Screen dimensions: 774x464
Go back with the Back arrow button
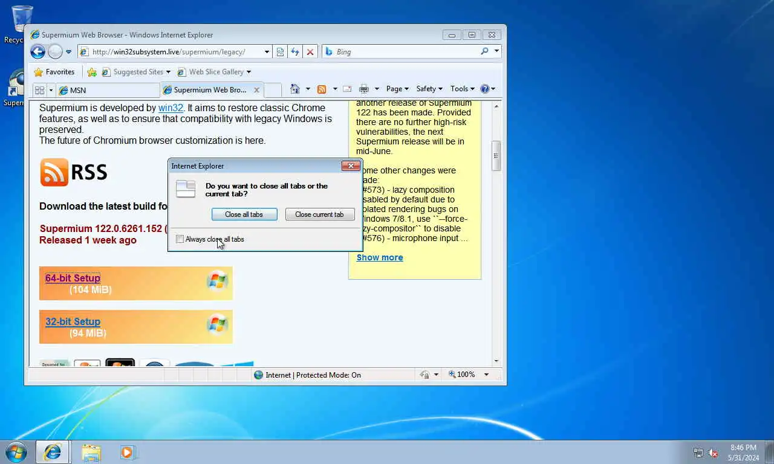click(37, 52)
